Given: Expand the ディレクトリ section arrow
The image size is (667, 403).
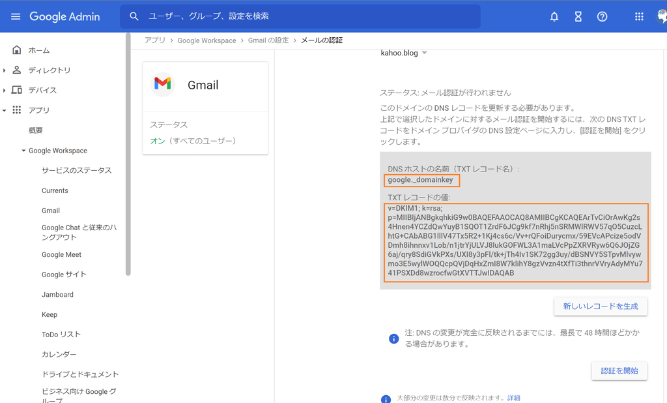Looking at the screenshot, I should (x=5, y=70).
